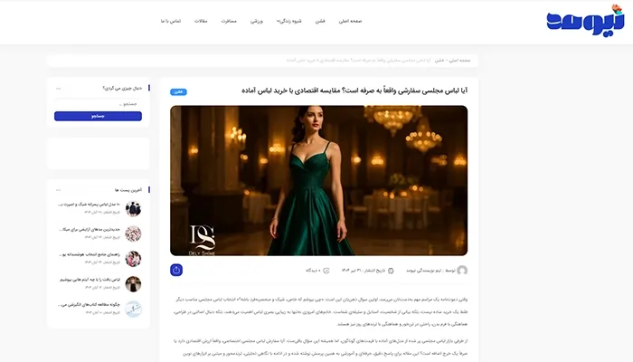
Task: Click the blue فشن category tag
Action: [178, 92]
